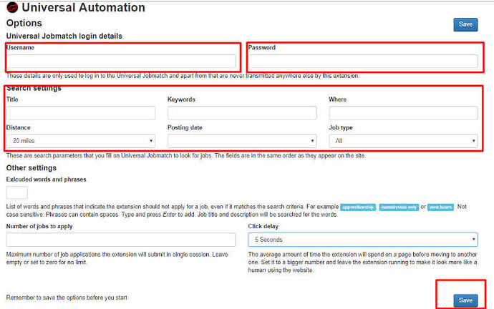Click the Excluded words and phrases box
This screenshot has width=494, height=309.
(17, 192)
